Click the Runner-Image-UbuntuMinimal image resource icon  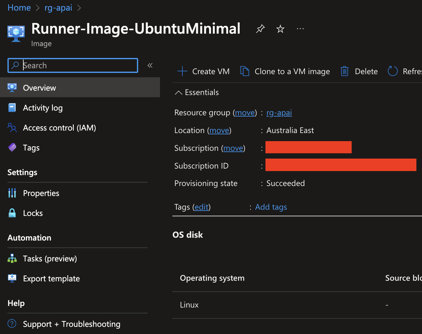[16, 33]
